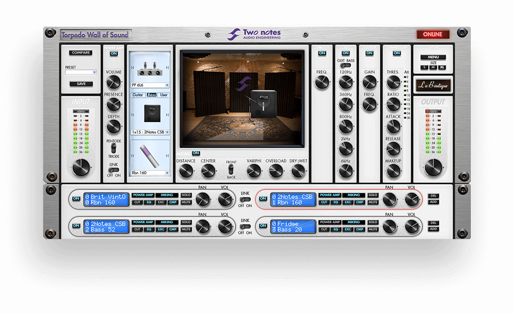
Task: Select previous microphone arrow
Action: 133,156
